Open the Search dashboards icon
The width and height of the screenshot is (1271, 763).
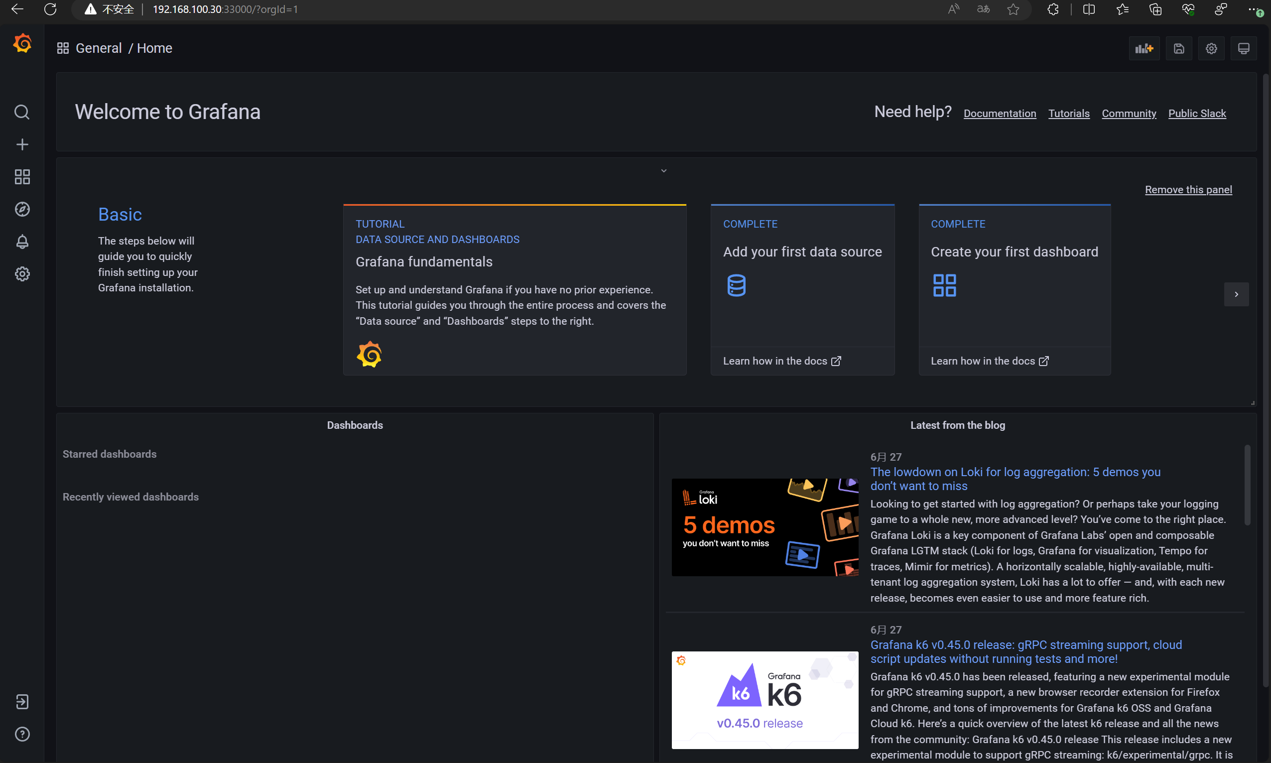22,112
